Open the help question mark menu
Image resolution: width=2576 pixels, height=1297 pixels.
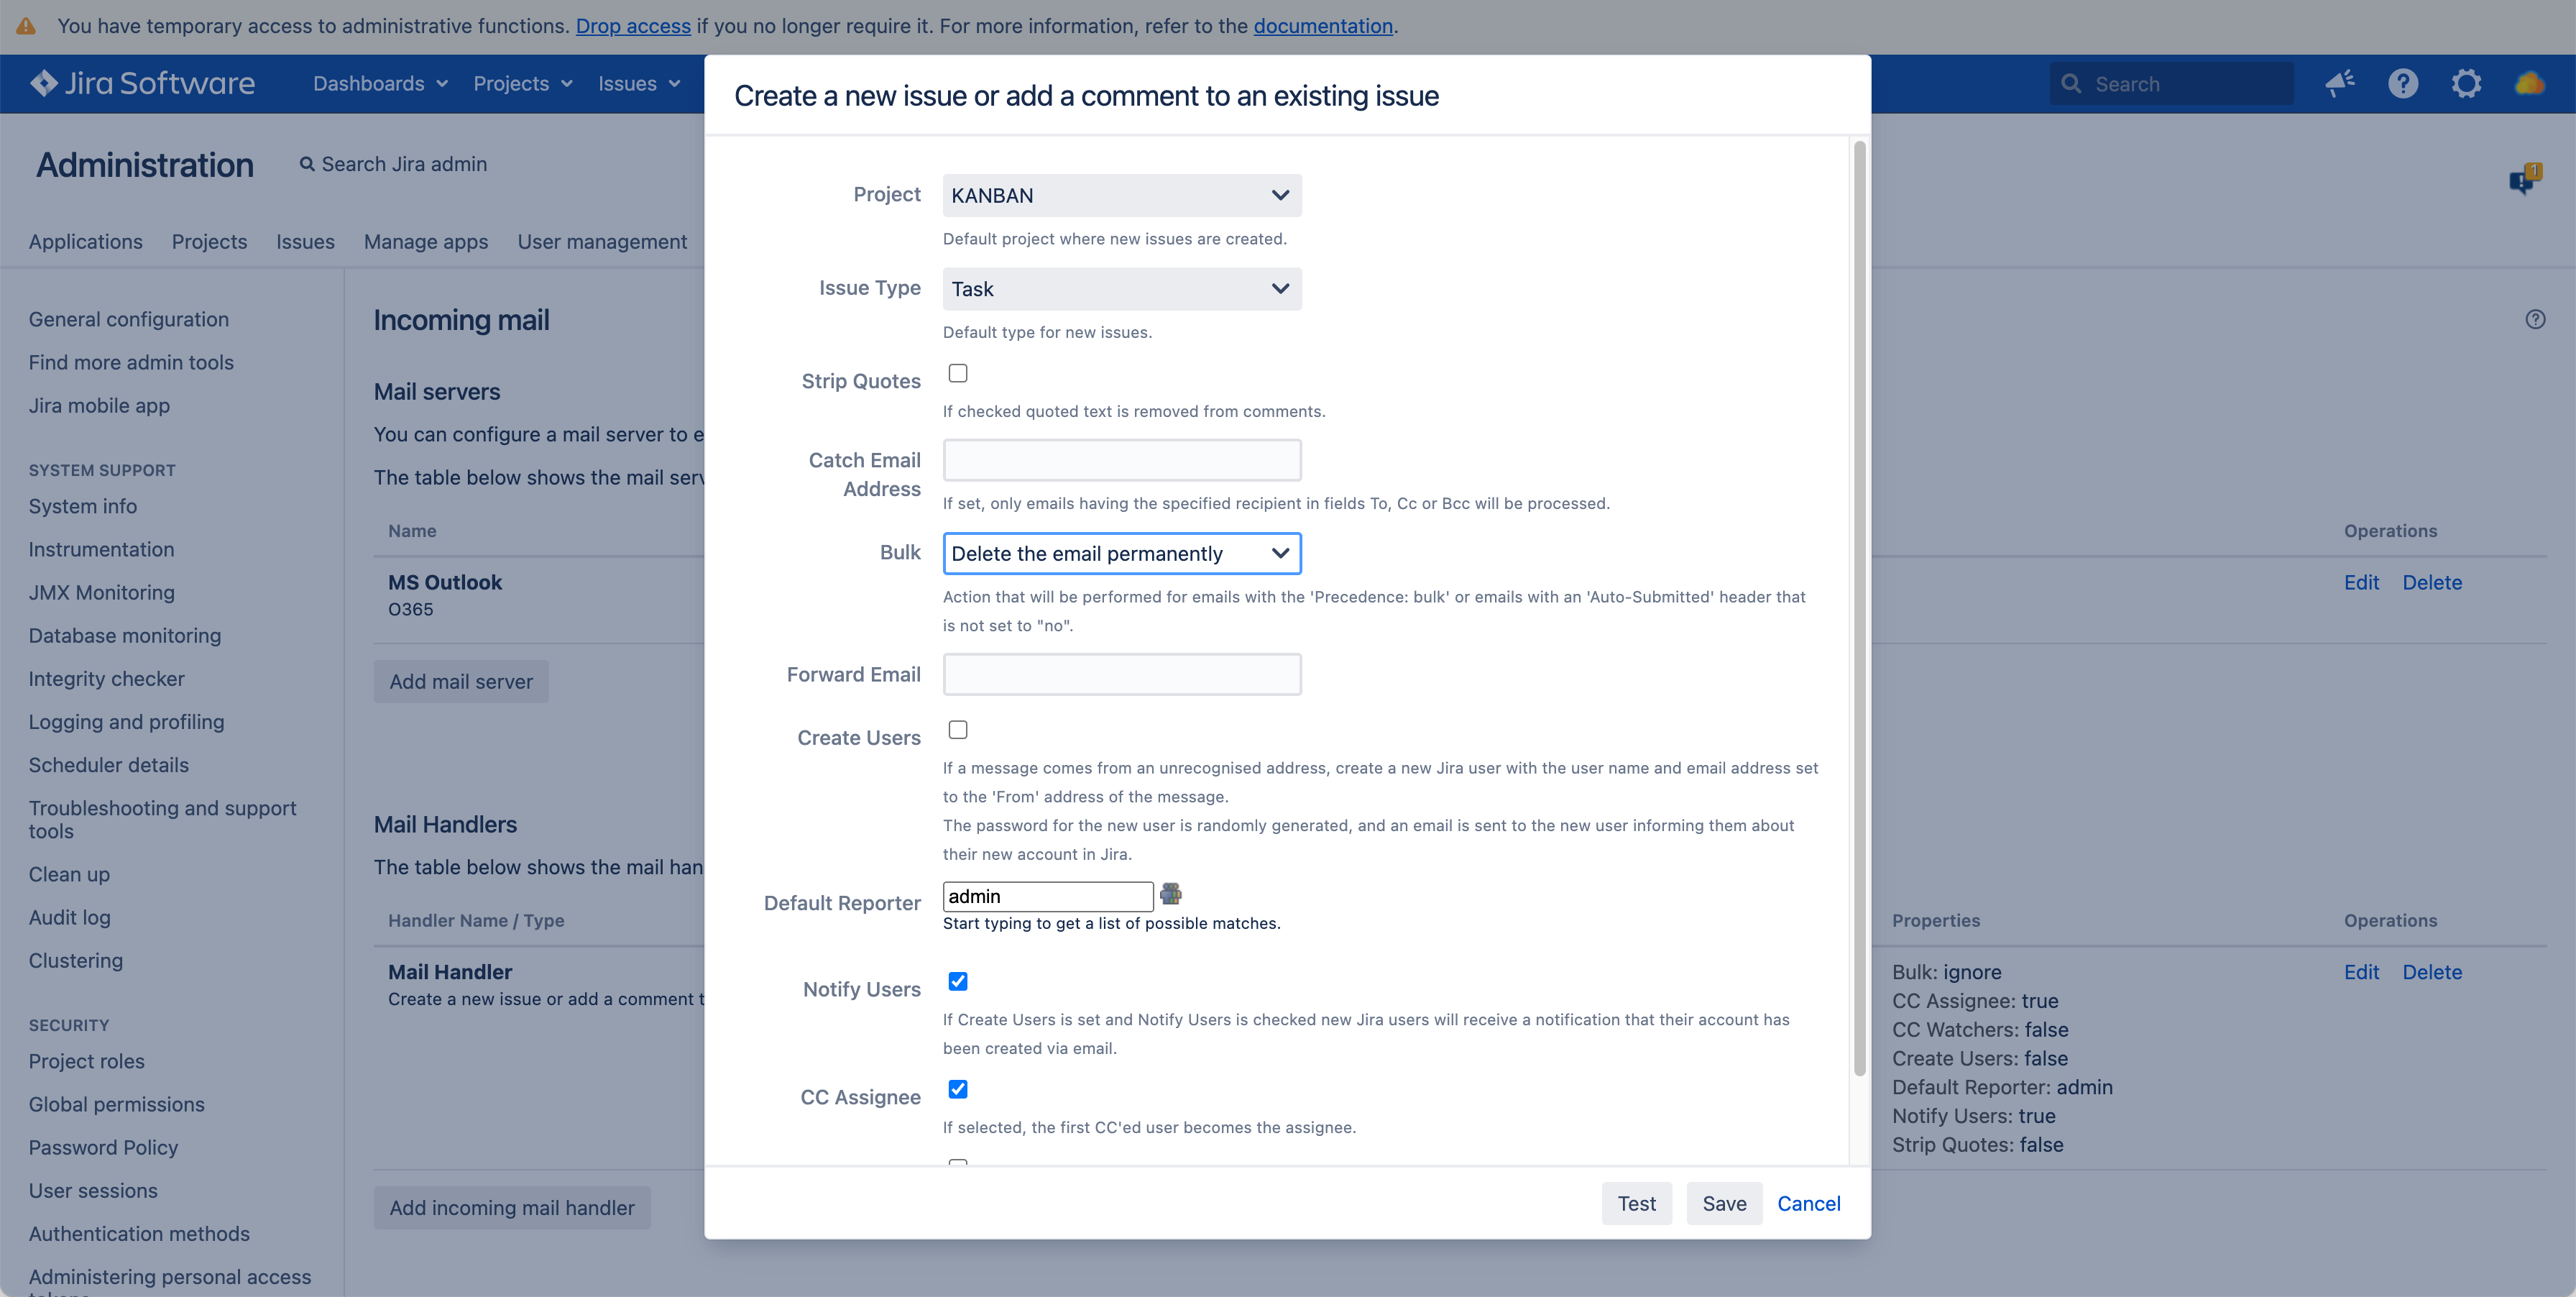coord(2403,84)
